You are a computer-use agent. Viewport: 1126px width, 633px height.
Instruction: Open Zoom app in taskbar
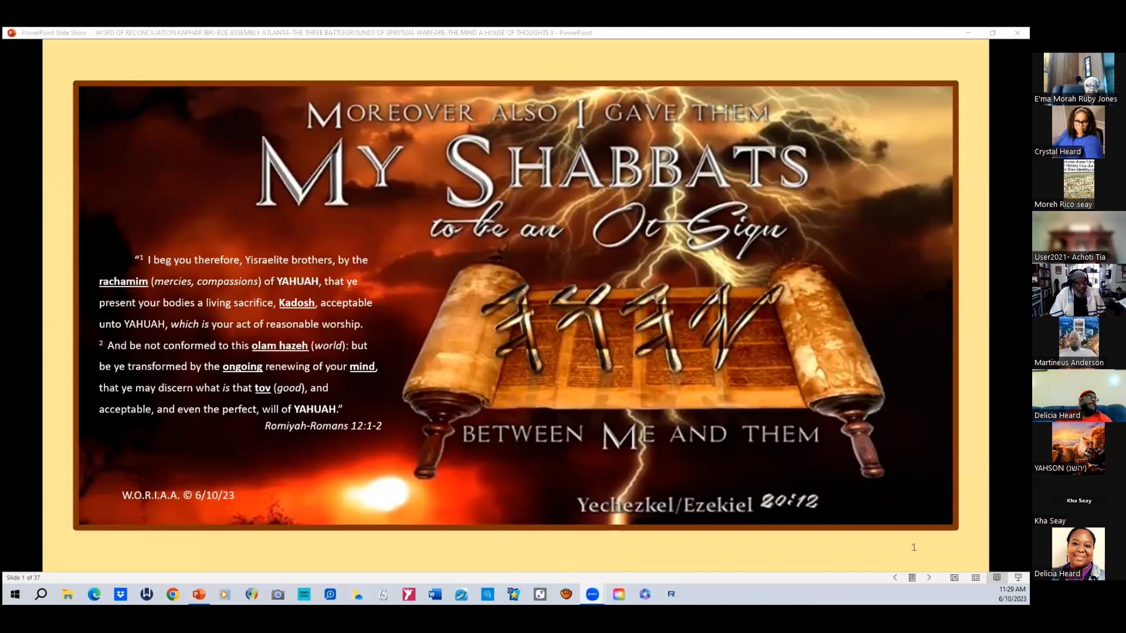[593, 595]
